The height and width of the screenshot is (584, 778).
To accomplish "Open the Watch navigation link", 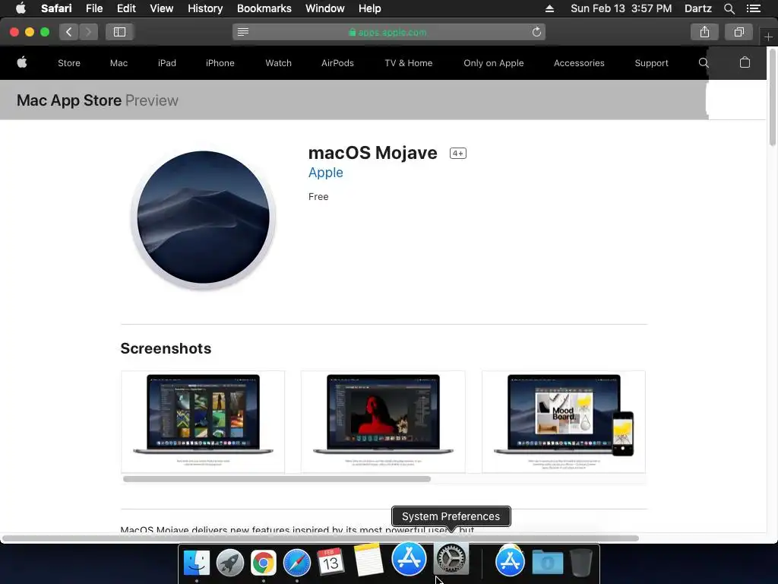I will (278, 63).
